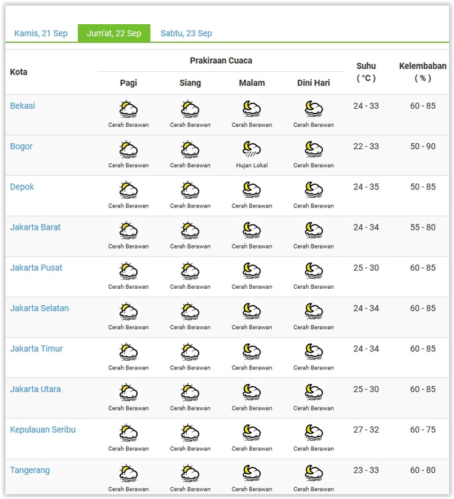This screenshot has width=454, height=499.
Task: Click Bogor's Malam Hujan Lokal rain icon
Action: click(252, 148)
